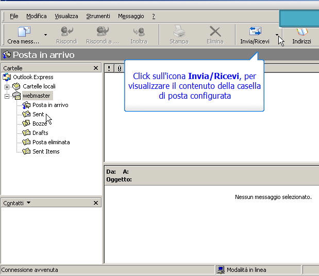Screen dimensions: 319x276
Task: Click the Invia/Ricevi toolbar icon
Action: [x=255, y=31]
